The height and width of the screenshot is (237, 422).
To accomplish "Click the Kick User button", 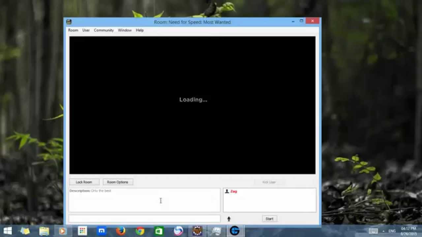I will [x=269, y=182].
